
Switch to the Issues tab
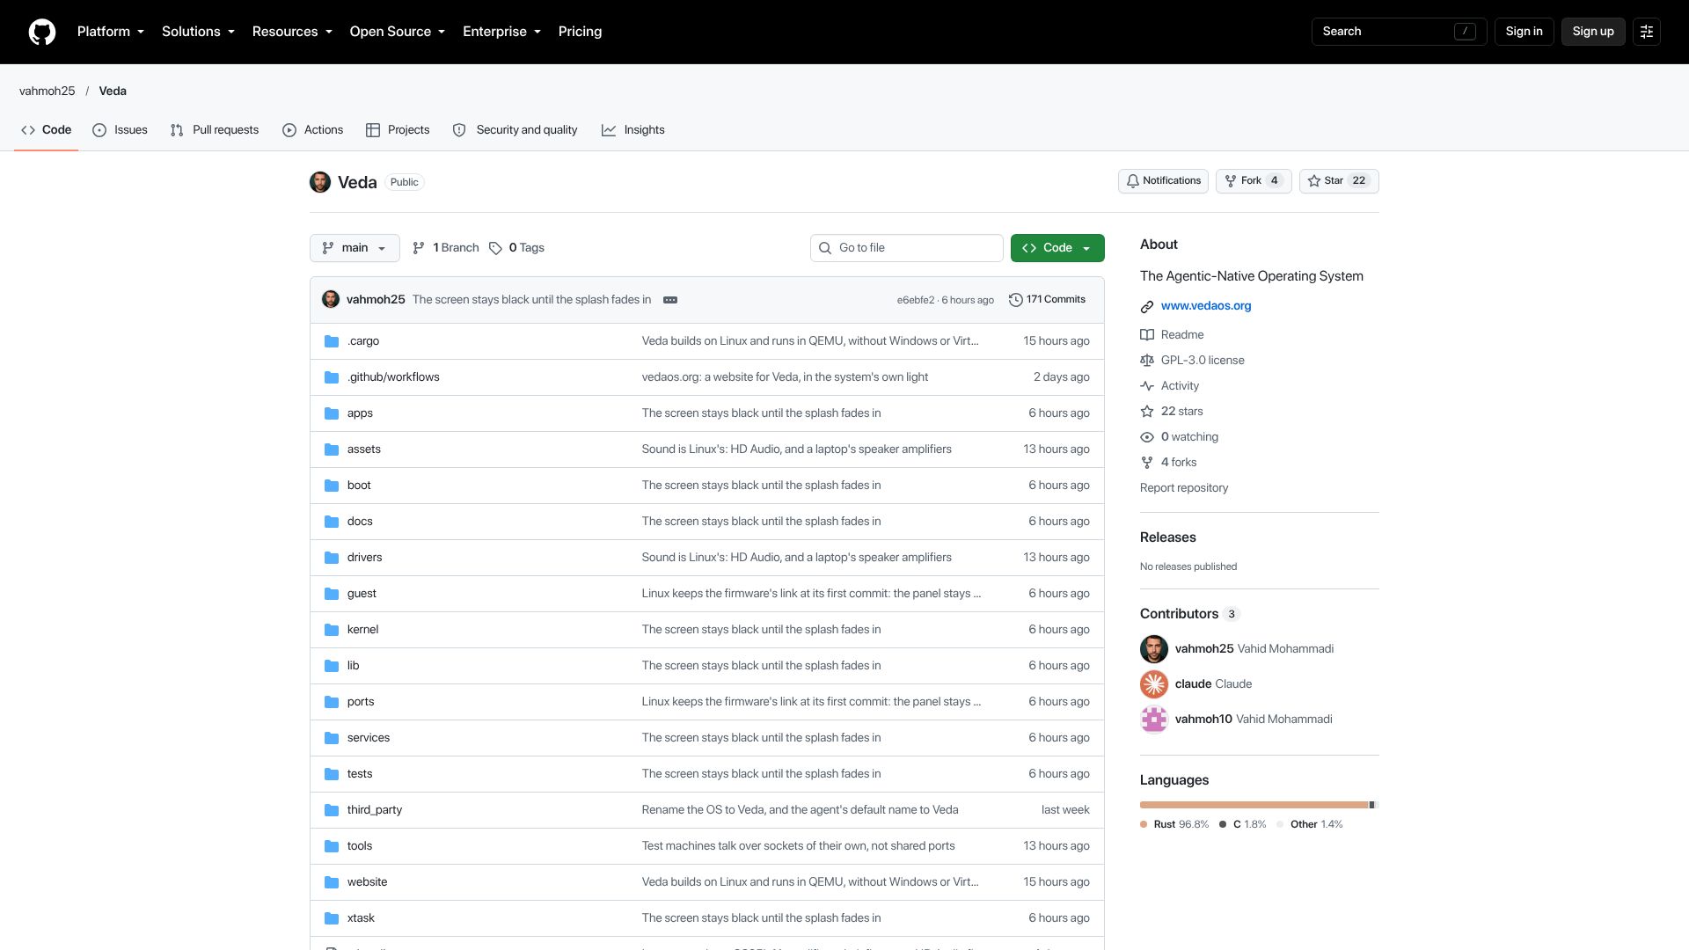point(120,130)
